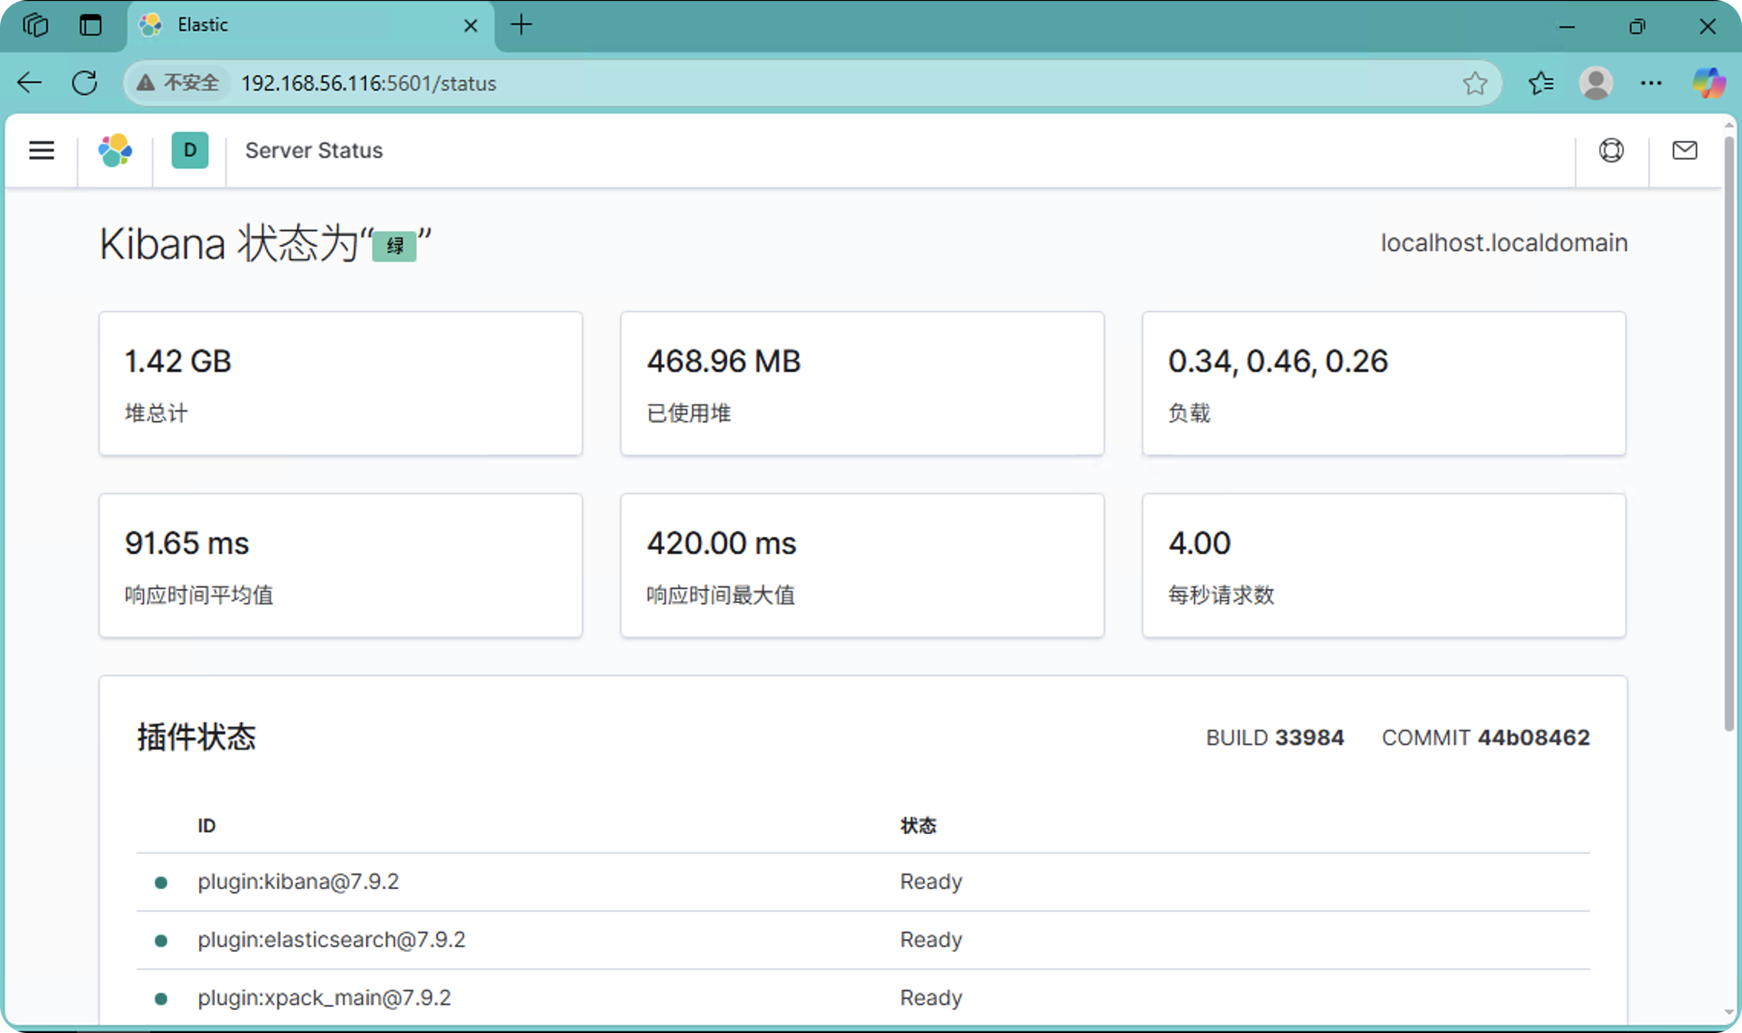Open the browser profile avatar
Viewport: 1742px width, 1033px height.
pos(1596,83)
